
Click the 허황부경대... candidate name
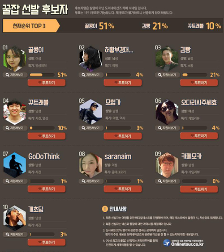click(x=119, y=50)
